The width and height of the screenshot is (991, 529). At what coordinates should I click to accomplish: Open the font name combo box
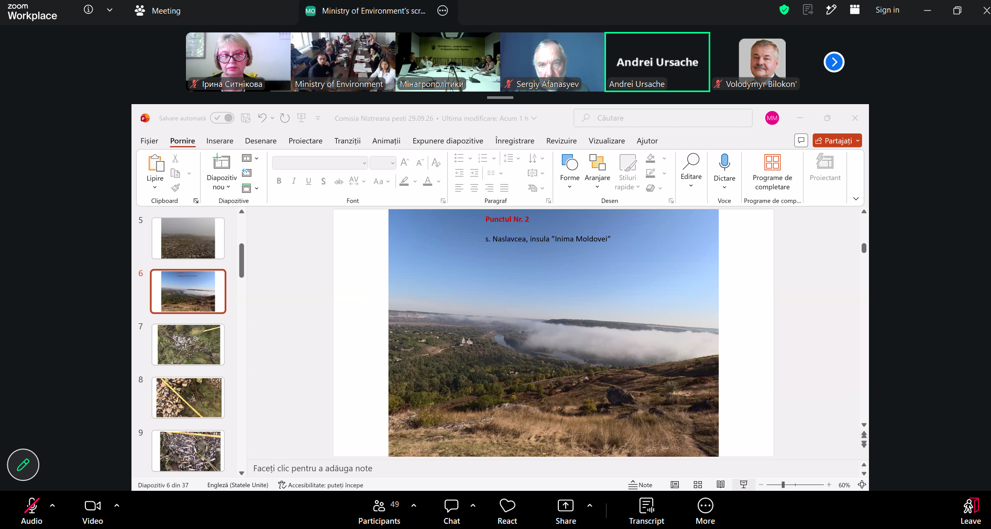[320, 163]
